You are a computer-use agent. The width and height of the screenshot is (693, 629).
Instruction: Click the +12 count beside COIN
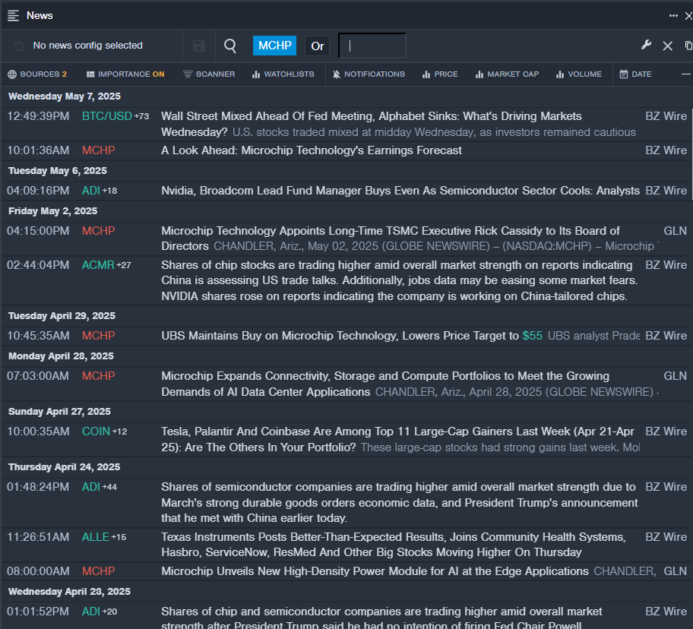(x=120, y=431)
